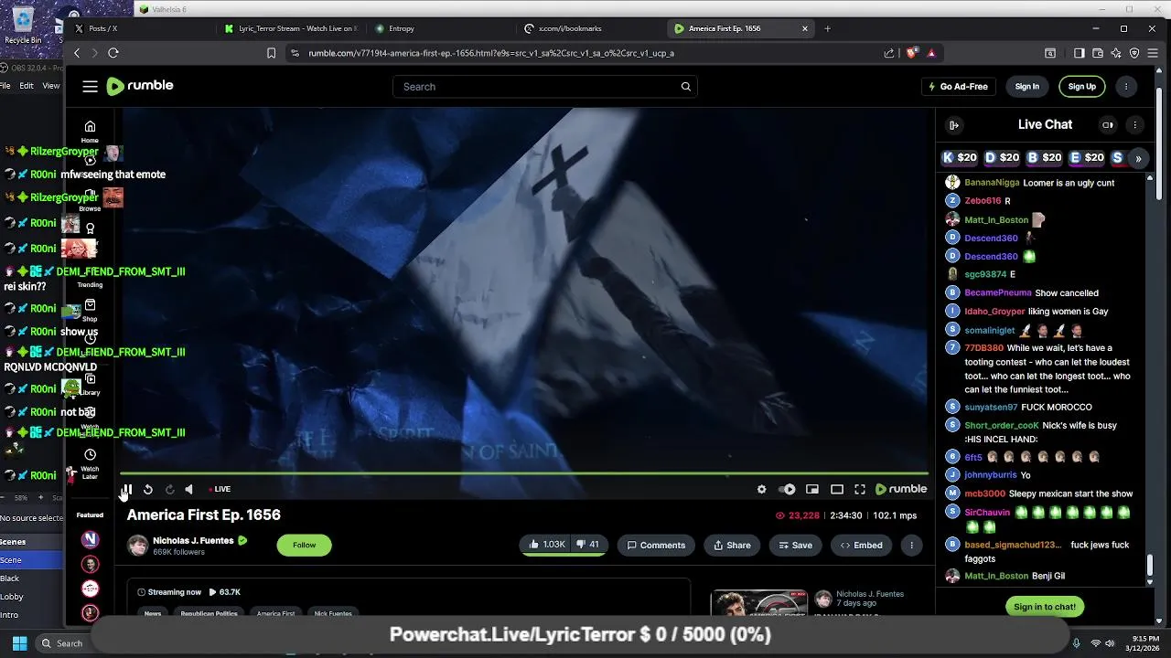The image size is (1171, 658).
Task: Follow Nicholas J. Fuentes channel
Action: pos(304,546)
